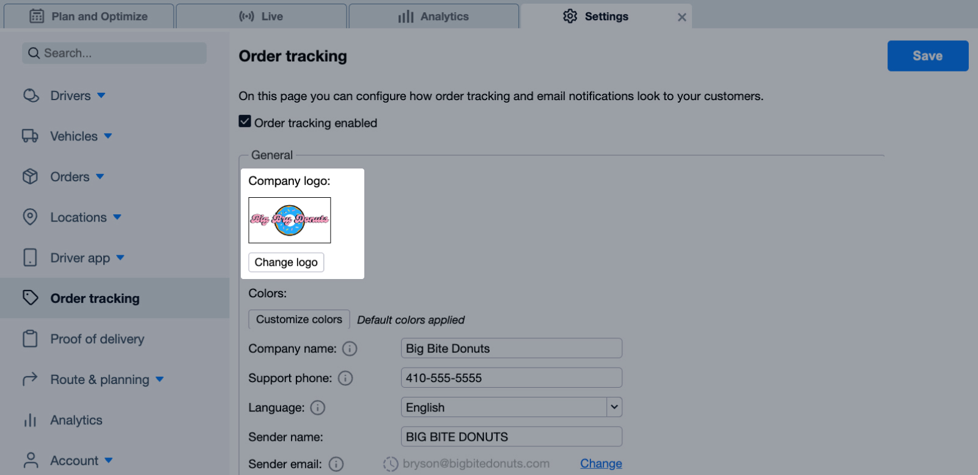Open Analytics settings in sidebar
Screen dimensions: 978x475
click(76, 420)
